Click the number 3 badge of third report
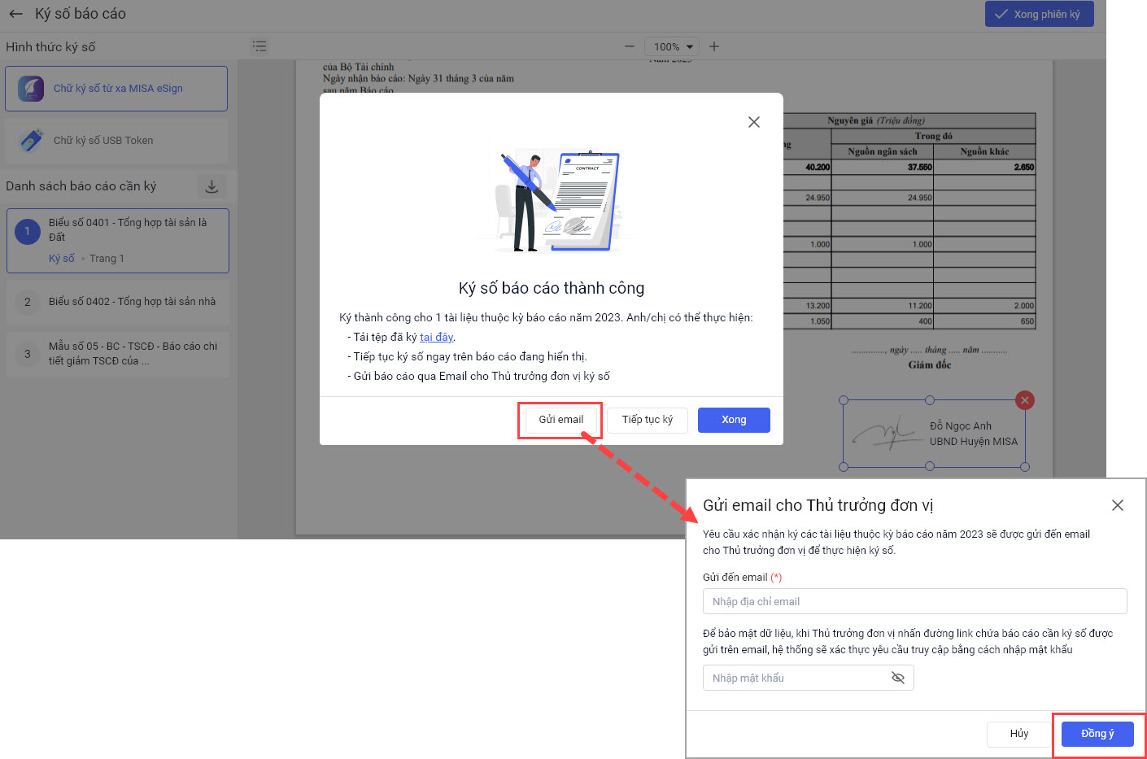Image resolution: width=1147 pixels, height=759 pixels. pyautogui.click(x=28, y=354)
